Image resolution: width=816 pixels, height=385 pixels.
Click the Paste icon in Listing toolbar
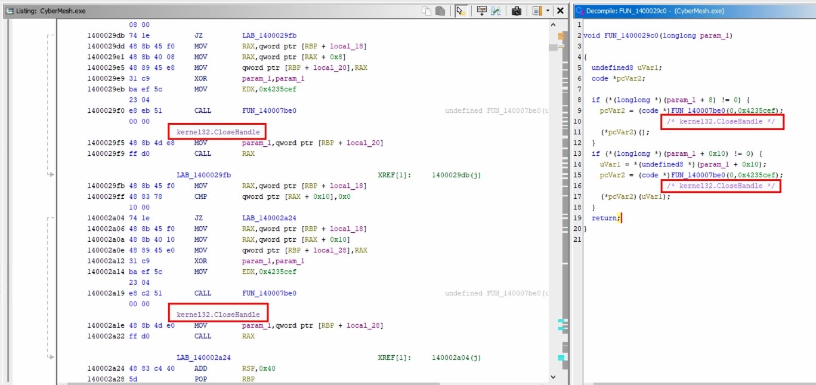click(x=440, y=11)
